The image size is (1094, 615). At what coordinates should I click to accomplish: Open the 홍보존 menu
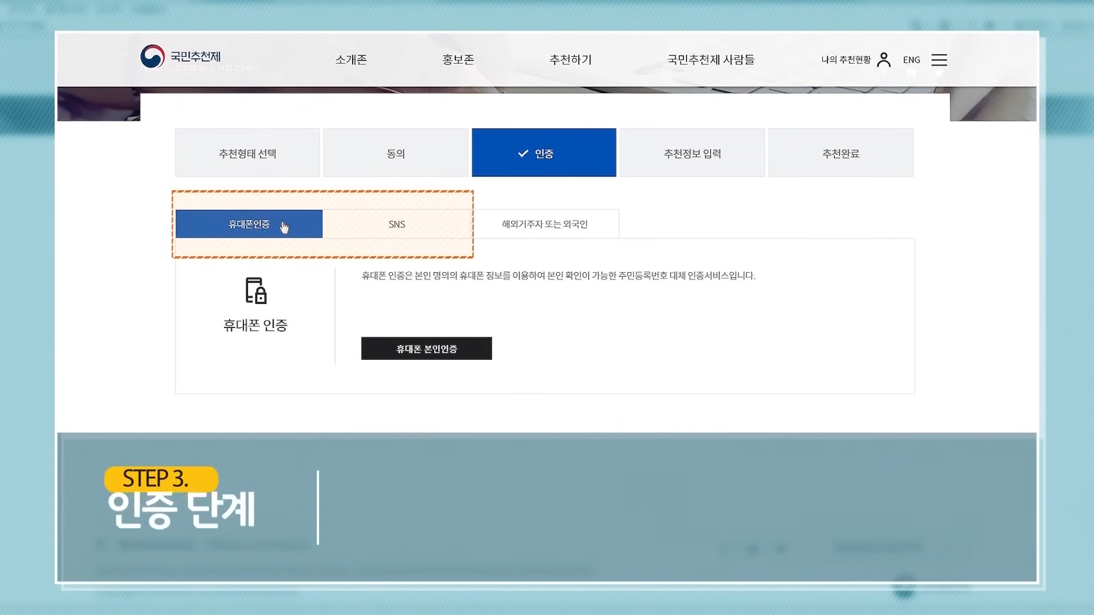point(458,60)
